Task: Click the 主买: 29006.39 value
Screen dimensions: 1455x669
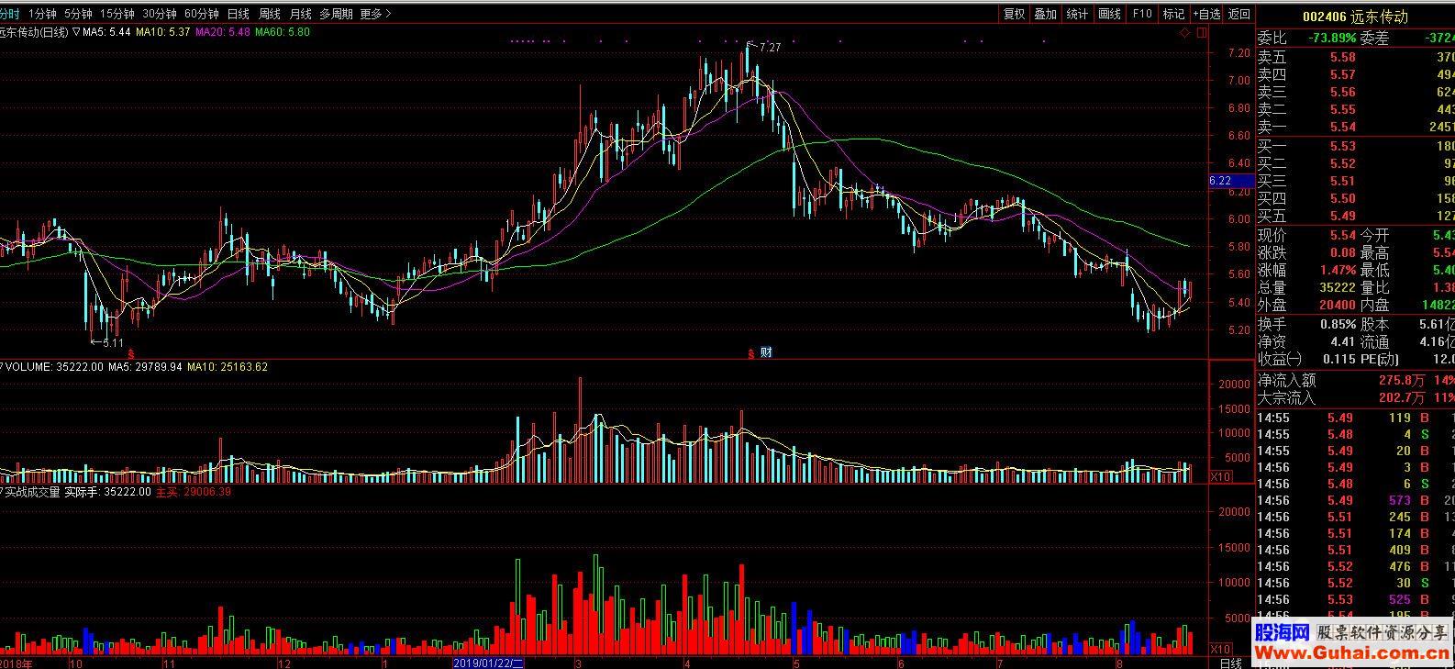Action: [x=193, y=492]
